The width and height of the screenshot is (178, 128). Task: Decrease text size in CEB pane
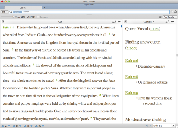[113, 22]
